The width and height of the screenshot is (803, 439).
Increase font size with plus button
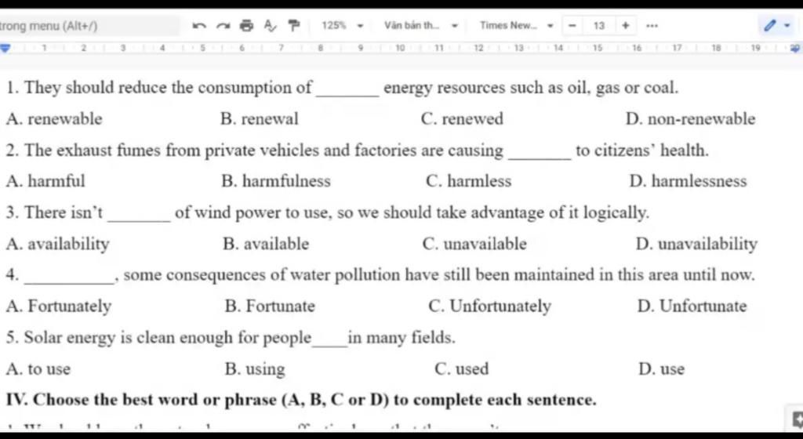(625, 25)
